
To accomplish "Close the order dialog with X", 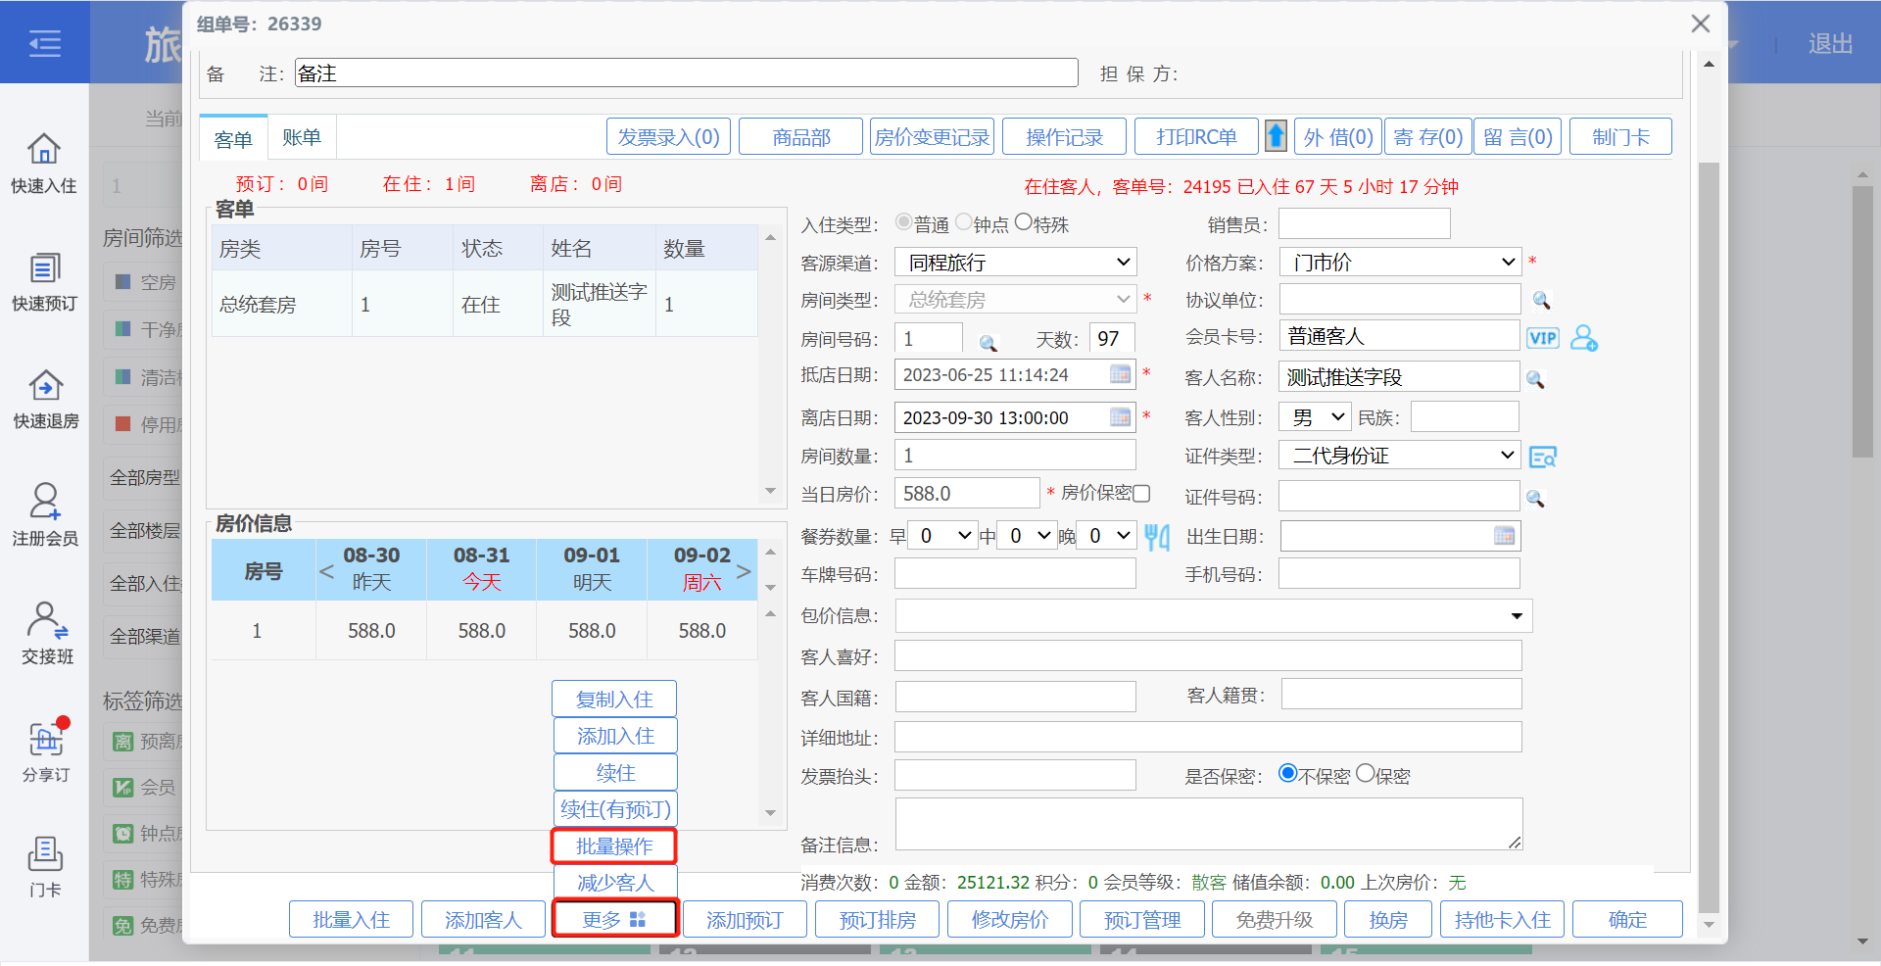I will click(x=1701, y=24).
